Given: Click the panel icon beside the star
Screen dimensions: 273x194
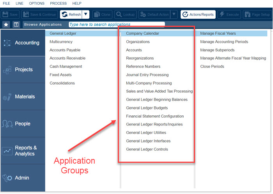Looking at the screenshot, I should click(16, 25).
